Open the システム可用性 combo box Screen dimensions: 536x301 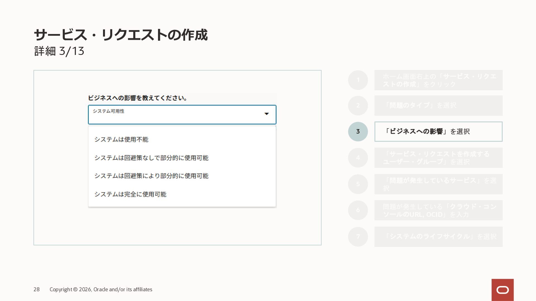point(179,115)
